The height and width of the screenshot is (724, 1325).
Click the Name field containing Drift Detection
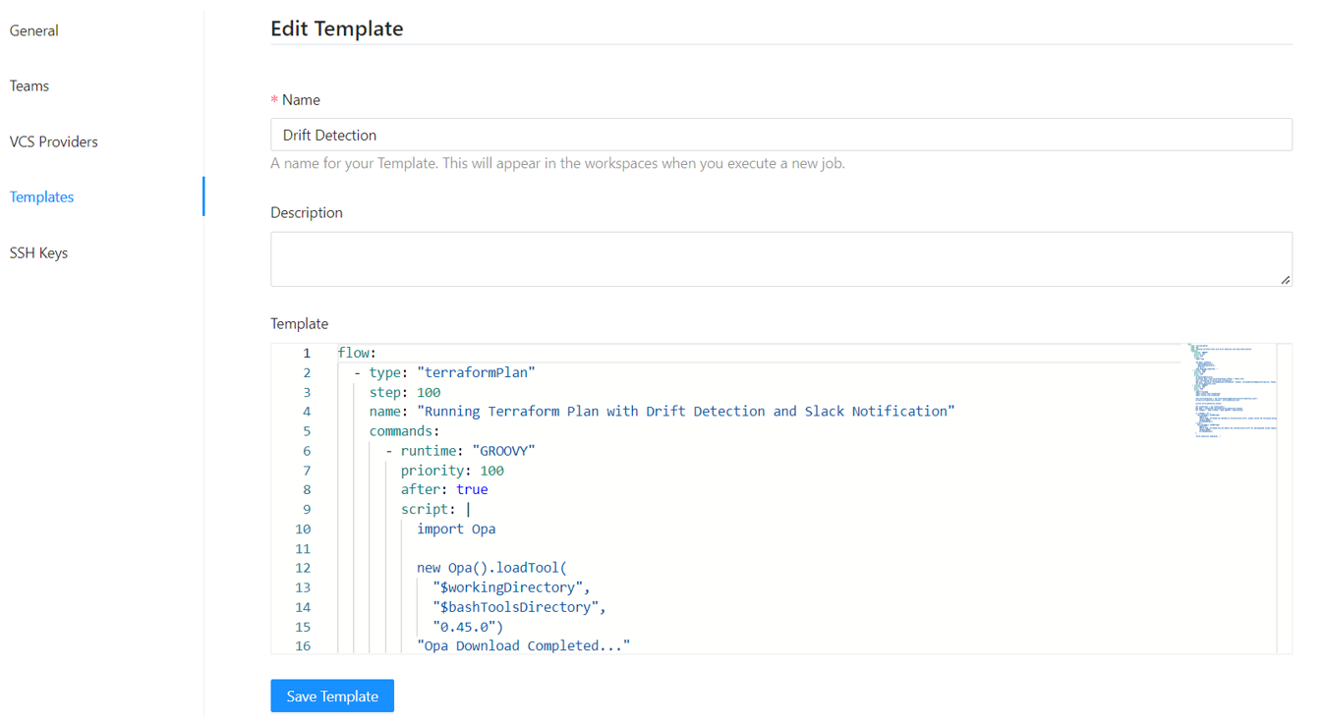[780, 136]
